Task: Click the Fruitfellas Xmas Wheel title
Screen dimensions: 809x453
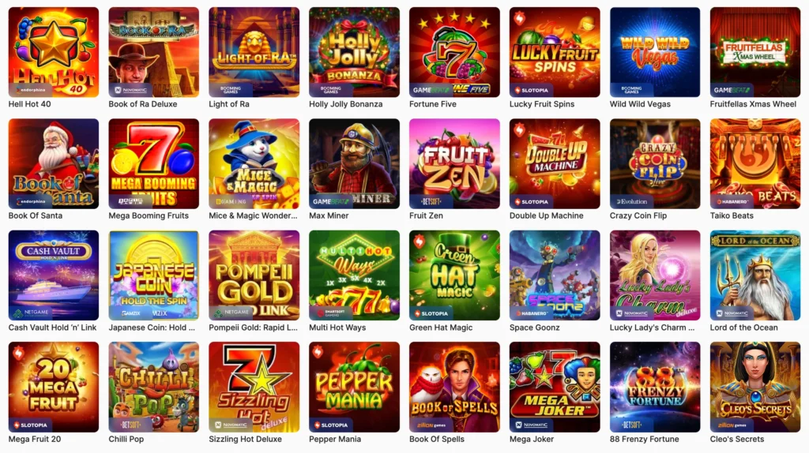Action: (x=753, y=104)
